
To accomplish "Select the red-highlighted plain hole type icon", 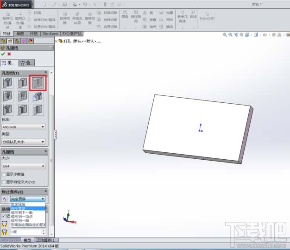I will (x=38, y=83).
